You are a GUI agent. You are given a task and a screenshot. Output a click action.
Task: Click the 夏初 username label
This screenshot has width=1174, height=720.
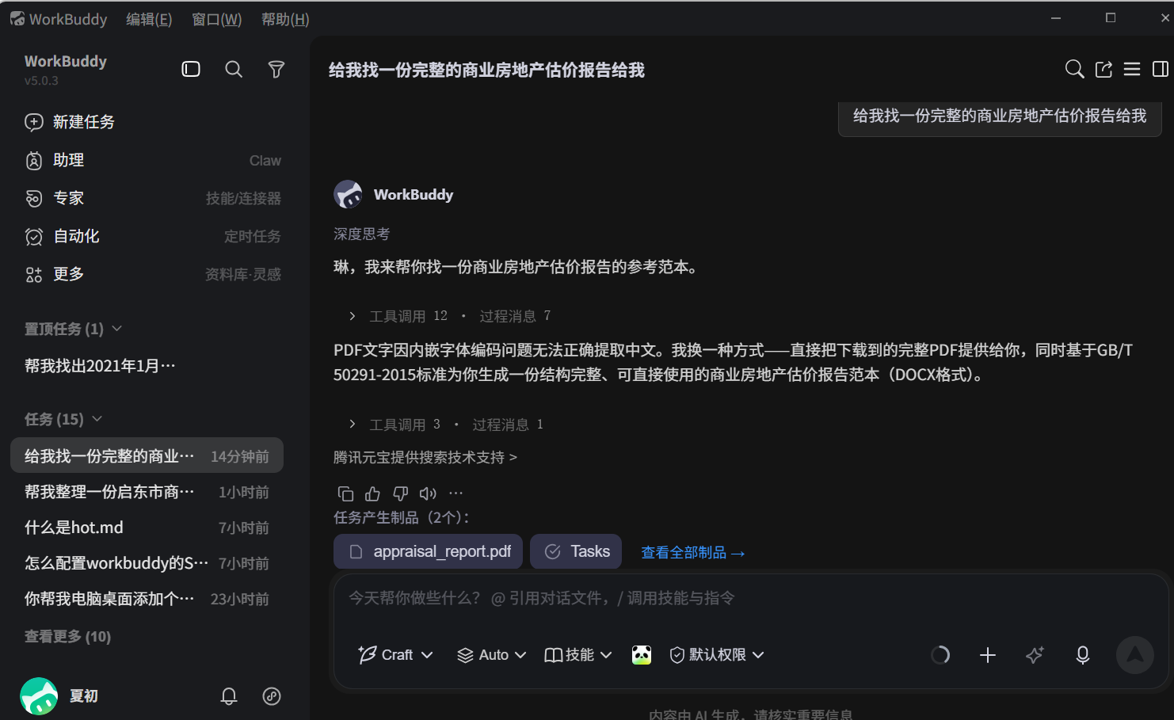pos(84,695)
